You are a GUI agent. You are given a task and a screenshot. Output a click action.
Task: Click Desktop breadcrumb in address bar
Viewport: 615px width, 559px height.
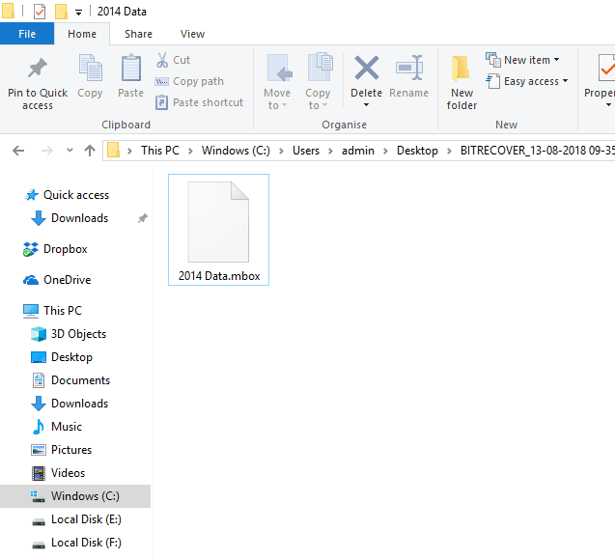pyautogui.click(x=417, y=151)
